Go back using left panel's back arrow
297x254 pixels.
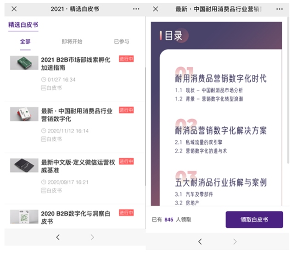(58, 237)
